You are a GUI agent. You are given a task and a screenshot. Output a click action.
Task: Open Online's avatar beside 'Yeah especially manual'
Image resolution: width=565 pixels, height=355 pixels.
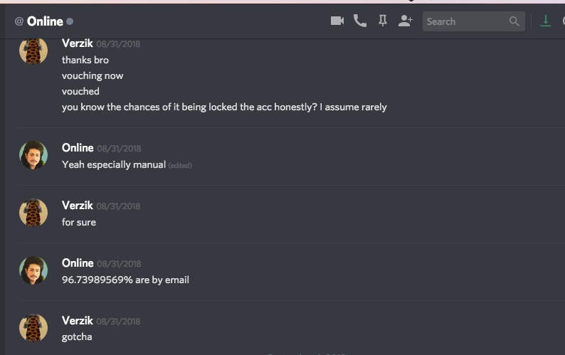click(33, 155)
